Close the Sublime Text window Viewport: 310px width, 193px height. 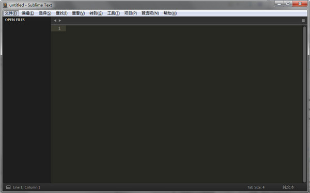(300, 4)
